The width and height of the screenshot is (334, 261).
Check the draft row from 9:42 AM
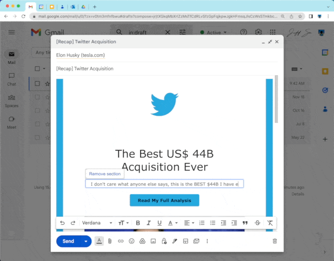[x=37, y=83]
